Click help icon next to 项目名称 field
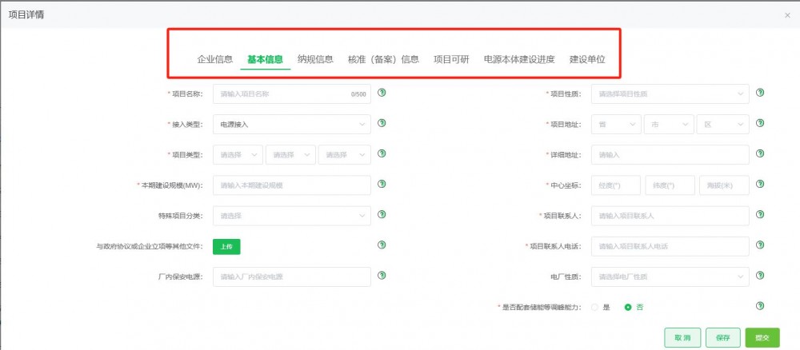 pos(382,93)
